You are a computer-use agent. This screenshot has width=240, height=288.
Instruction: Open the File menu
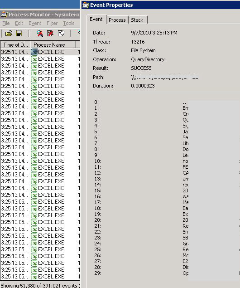click(6, 23)
